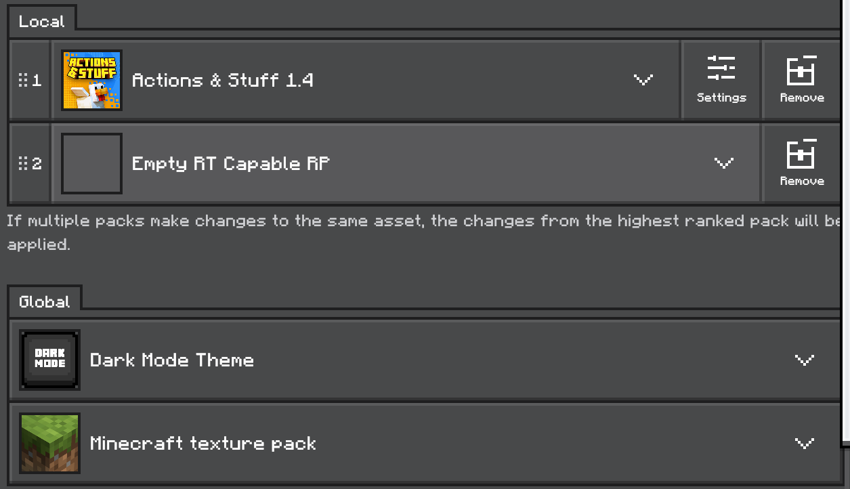Image resolution: width=850 pixels, height=489 pixels.
Task: Expand the Empty RT Capable RP details
Action: coord(724,163)
